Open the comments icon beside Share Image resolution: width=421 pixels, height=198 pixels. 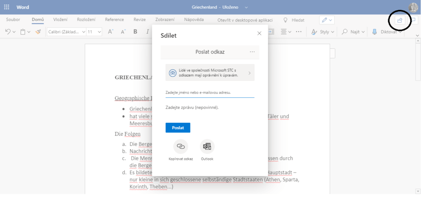click(x=414, y=20)
